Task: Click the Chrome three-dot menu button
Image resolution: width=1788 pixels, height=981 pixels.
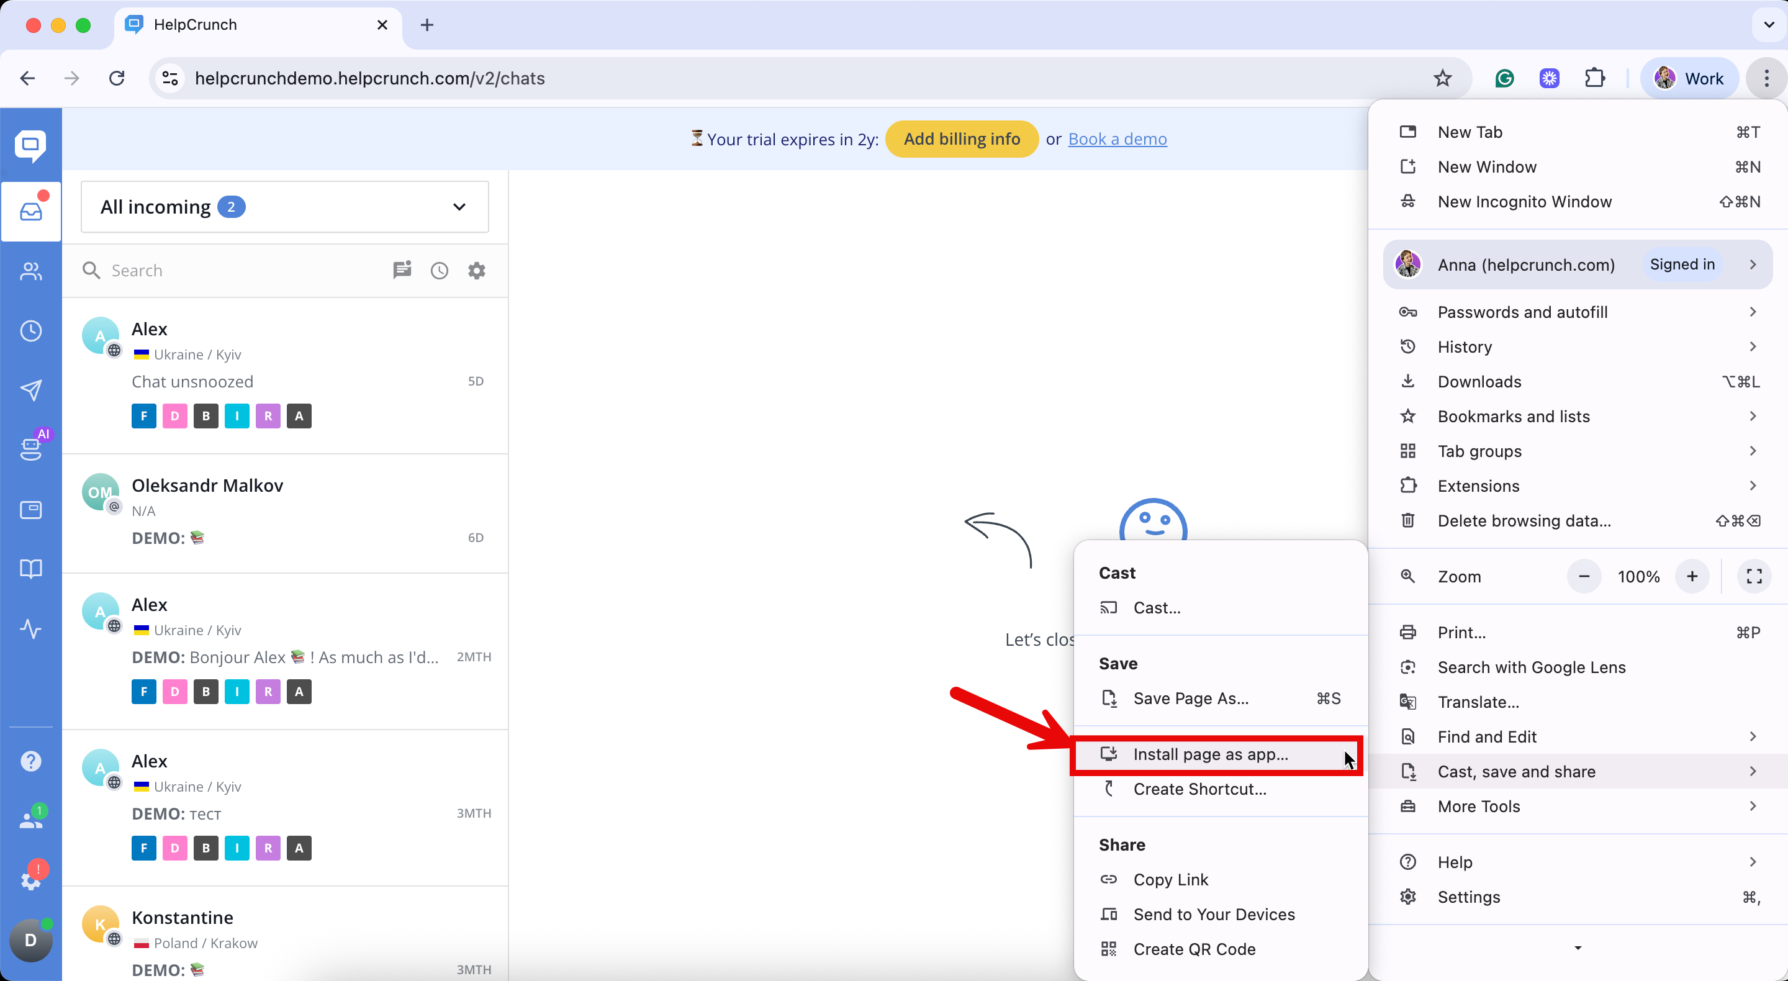Action: click(1766, 78)
